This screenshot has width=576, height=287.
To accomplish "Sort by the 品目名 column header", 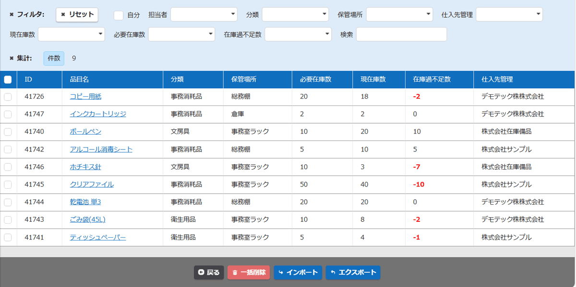I will [x=80, y=80].
